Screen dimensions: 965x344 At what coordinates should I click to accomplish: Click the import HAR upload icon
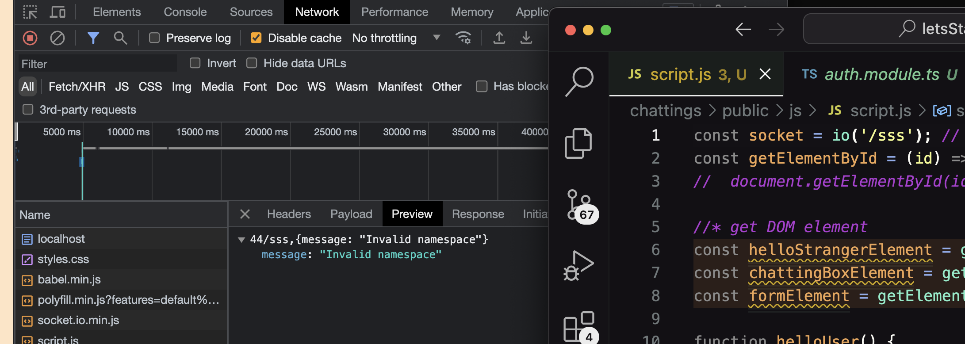tap(499, 38)
